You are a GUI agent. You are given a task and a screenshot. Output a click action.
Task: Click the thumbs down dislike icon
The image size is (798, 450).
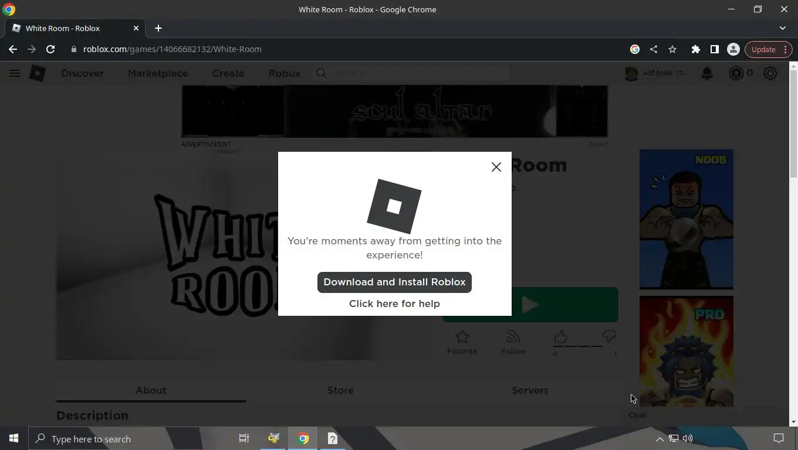(x=609, y=336)
